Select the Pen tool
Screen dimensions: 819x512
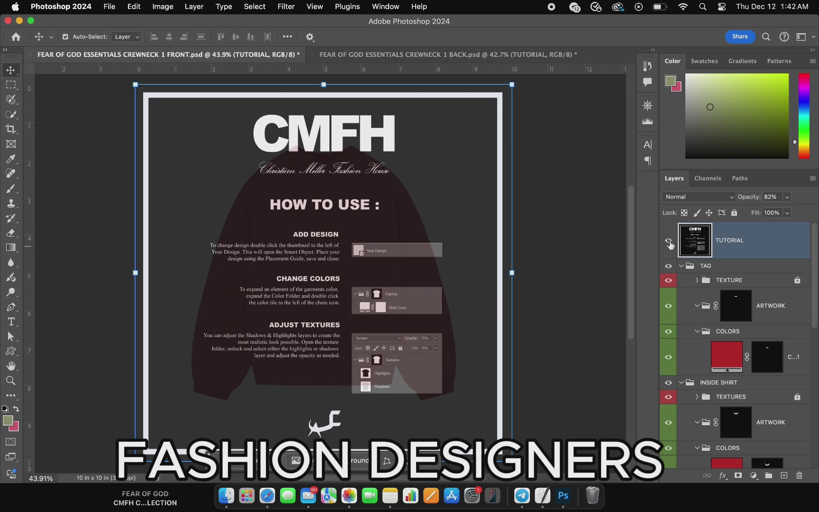pos(10,307)
